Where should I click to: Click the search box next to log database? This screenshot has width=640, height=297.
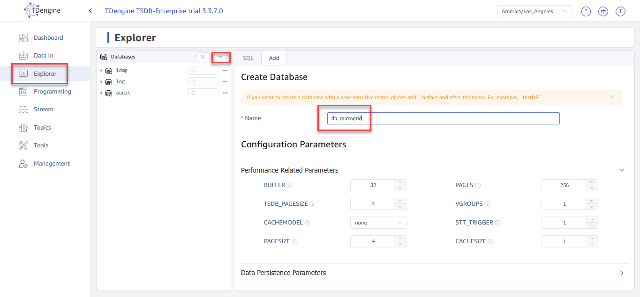point(203,82)
